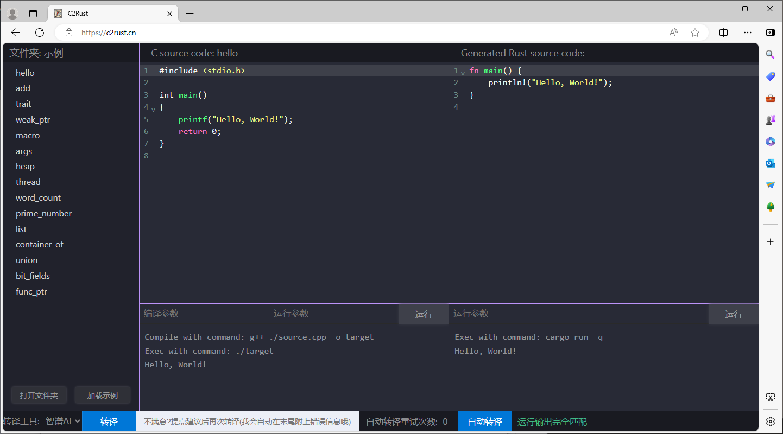Open tab actions menu icon
Image resolution: width=783 pixels, height=434 pixels.
pyautogui.click(x=33, y=14)
